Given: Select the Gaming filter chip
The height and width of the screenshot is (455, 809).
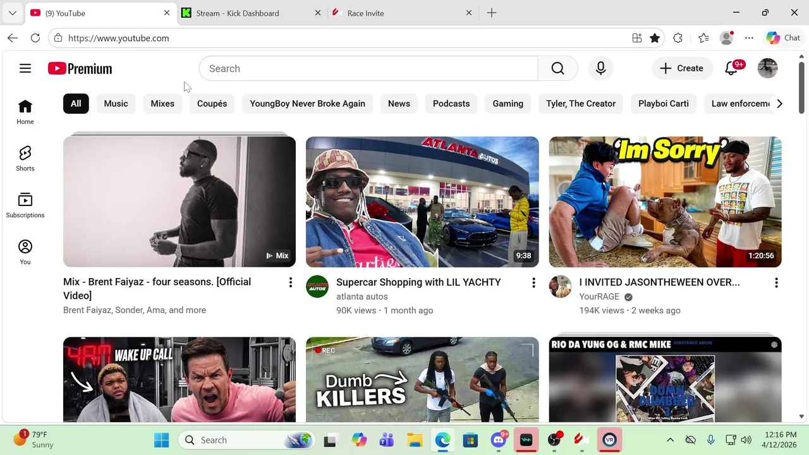Looking at the screenshot, I should pos(508,104).
